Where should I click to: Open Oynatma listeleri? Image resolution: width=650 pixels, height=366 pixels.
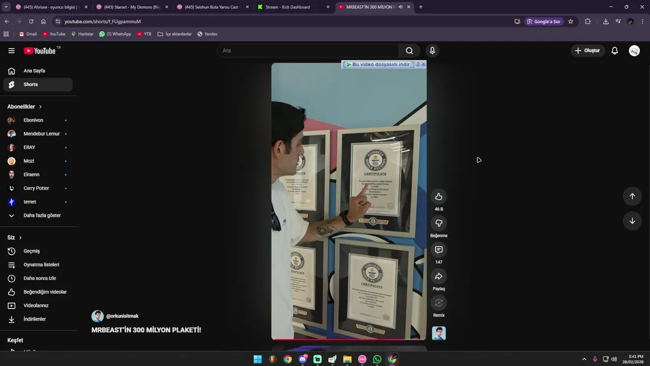coord(39,265)
